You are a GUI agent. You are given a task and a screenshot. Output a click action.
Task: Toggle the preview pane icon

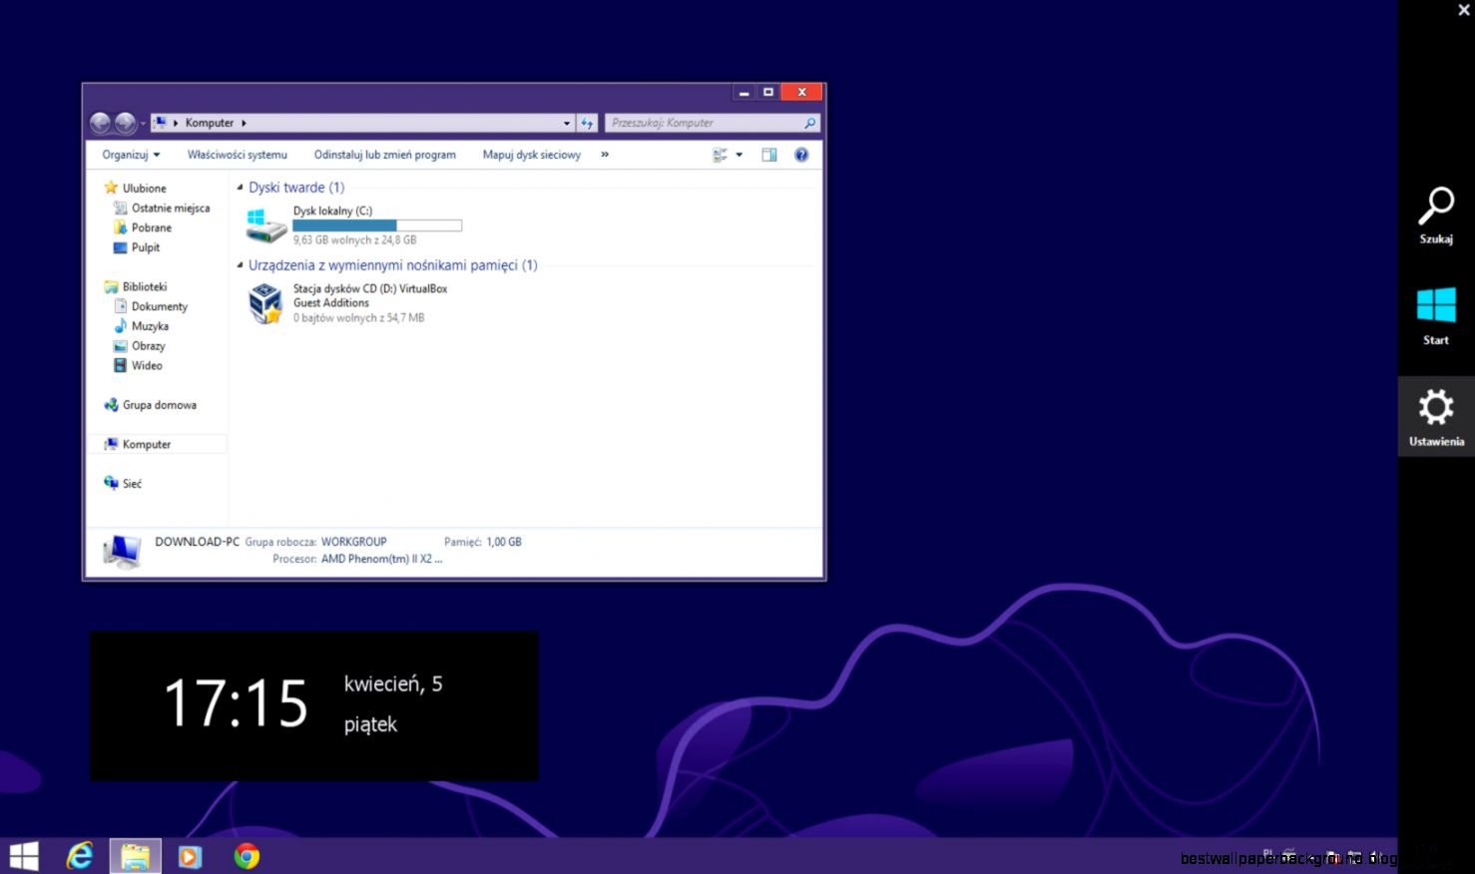[x=768, y=155]
